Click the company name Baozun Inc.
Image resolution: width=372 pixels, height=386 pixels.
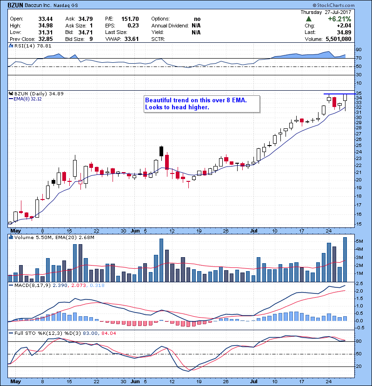(x=38, y=6)
